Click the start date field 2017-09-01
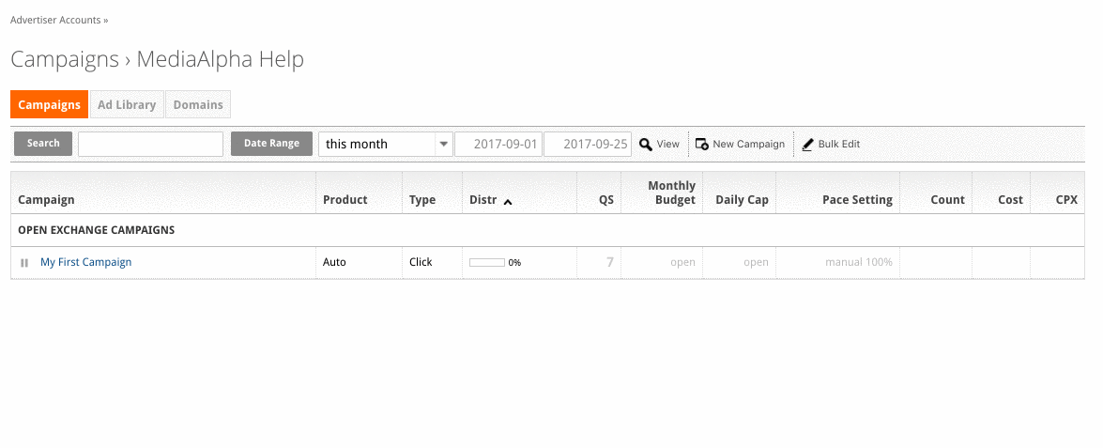This screenshot has width=1103, height=448. pos(498,145)
